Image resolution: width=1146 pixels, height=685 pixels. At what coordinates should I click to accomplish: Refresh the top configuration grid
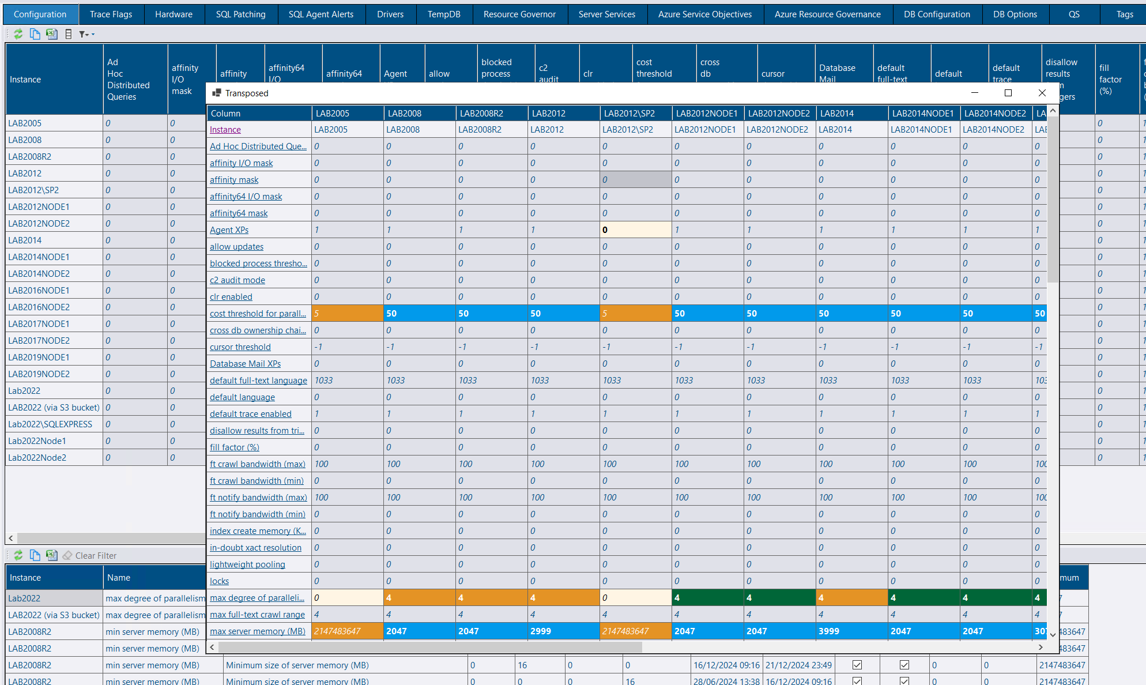[18, 34]
